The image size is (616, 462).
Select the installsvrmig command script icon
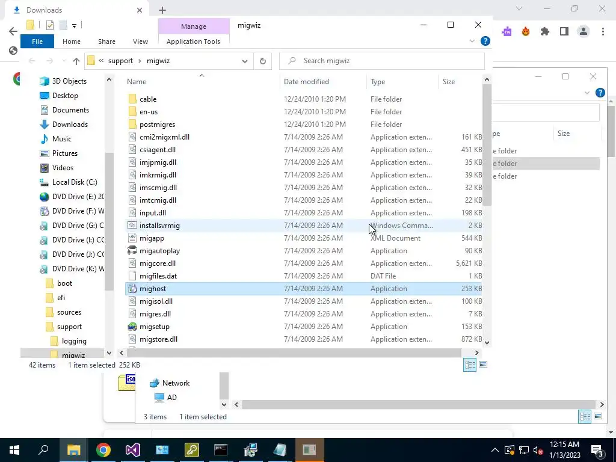(132, 226)
